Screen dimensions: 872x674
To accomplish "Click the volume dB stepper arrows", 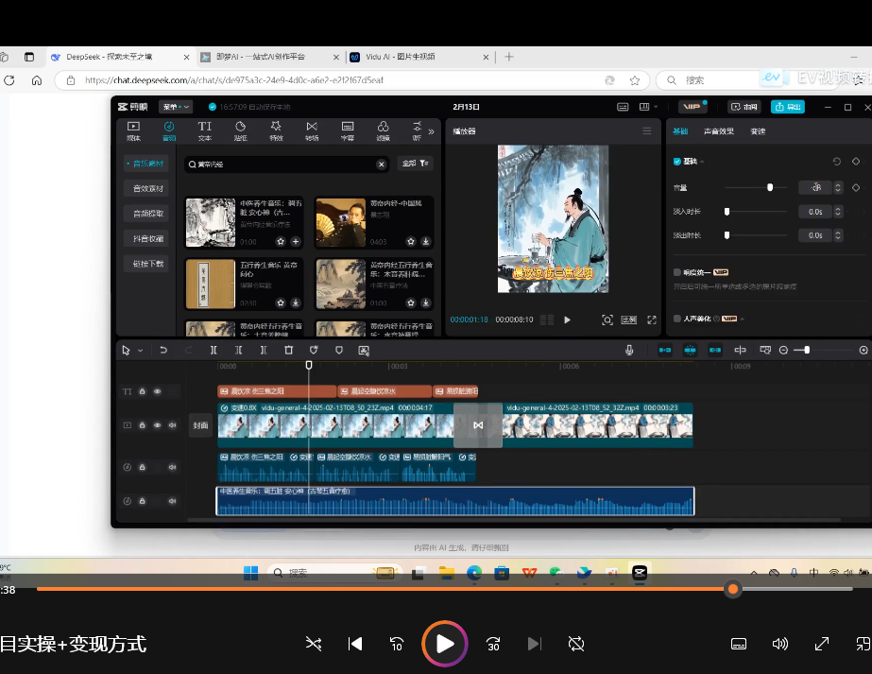I will coord(838,187).
